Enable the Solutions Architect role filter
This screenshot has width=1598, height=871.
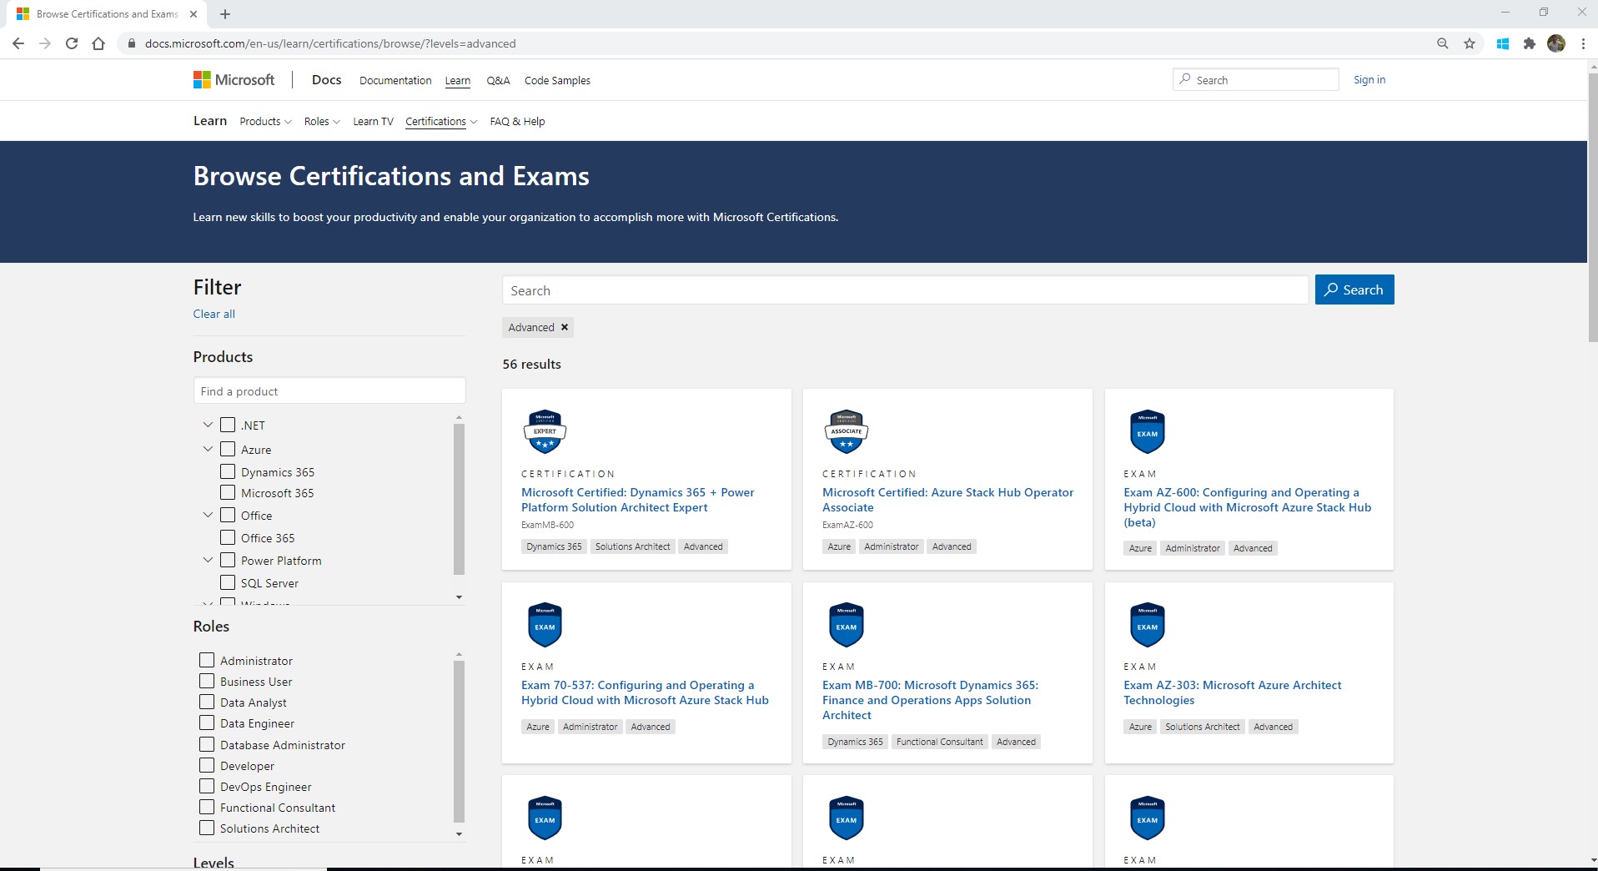click(x=207, y=828)
